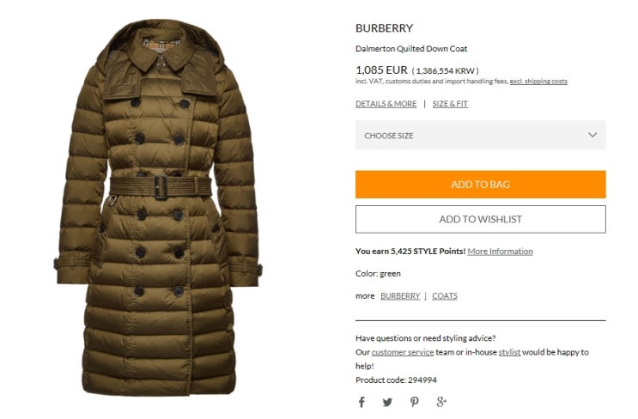Open the in-house stylist link
This screenshot has height=419, width=638.
[x=509, y=352]
